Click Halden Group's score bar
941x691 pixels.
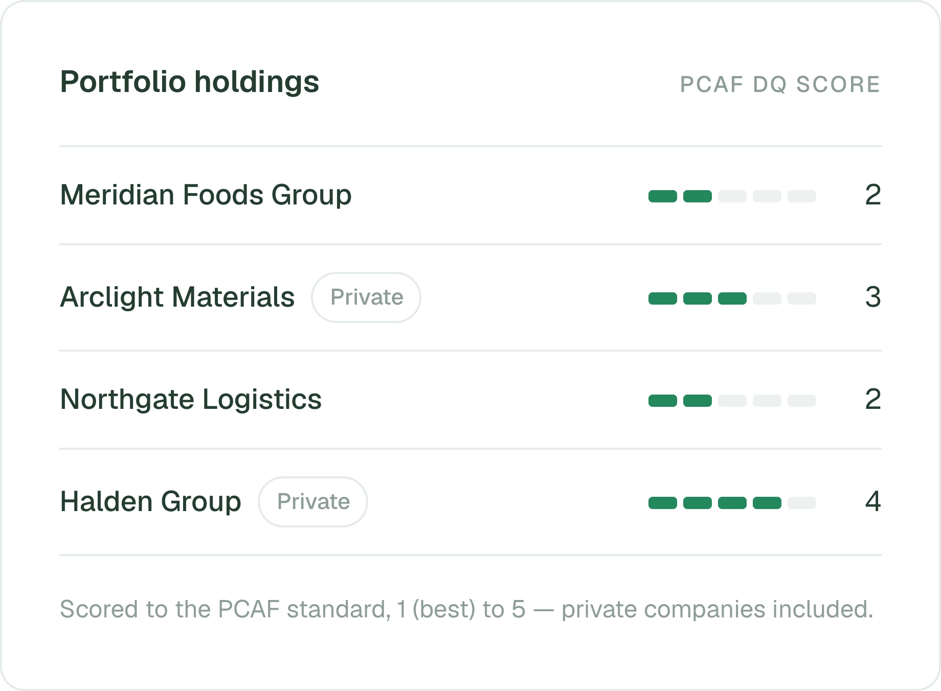coord(732,503)
